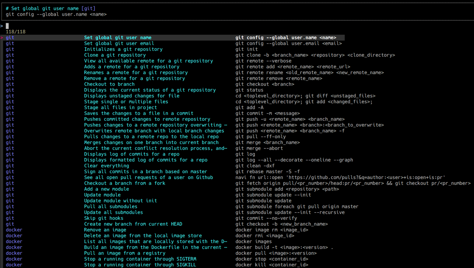Click the 'git rebase master -S -f' command
This screenshot has height=268, width=474.
[x=267, y=172]
